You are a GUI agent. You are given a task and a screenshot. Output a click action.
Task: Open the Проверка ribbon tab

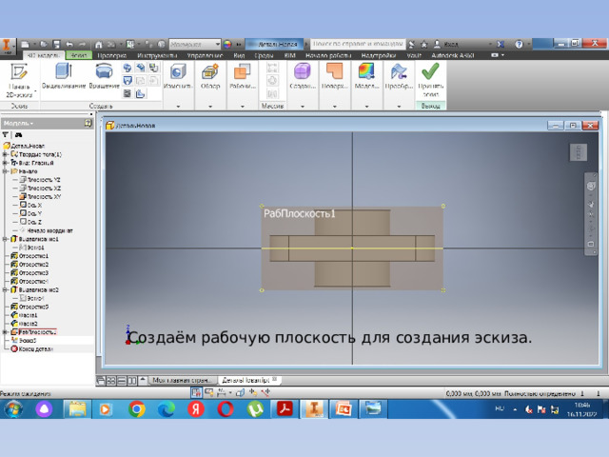pyautogui.click(x=112, y=55)
